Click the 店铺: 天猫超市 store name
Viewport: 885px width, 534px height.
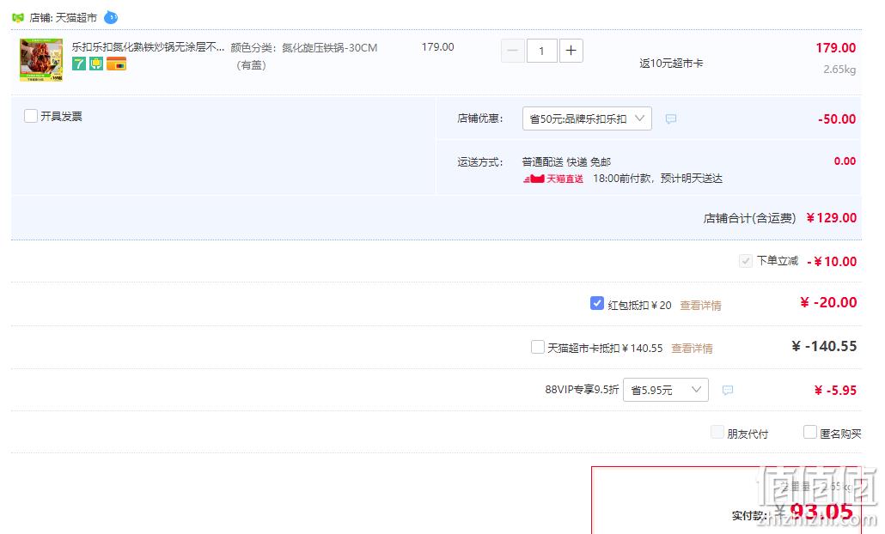click(64, 17)
